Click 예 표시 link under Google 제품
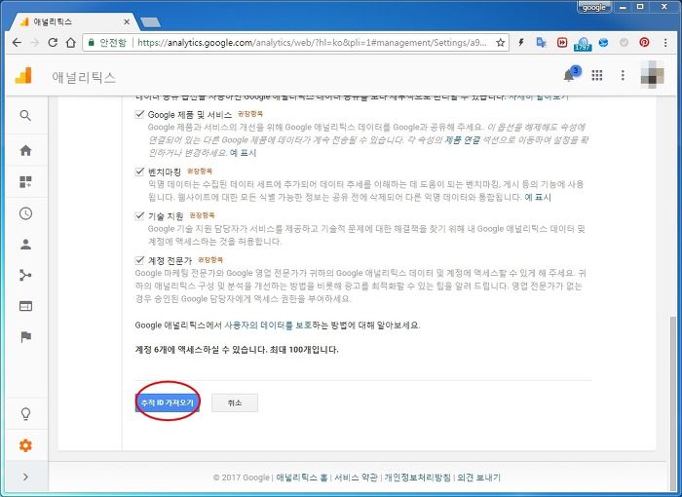This screenshot has height=497, width=682. (x=243, y=153)
